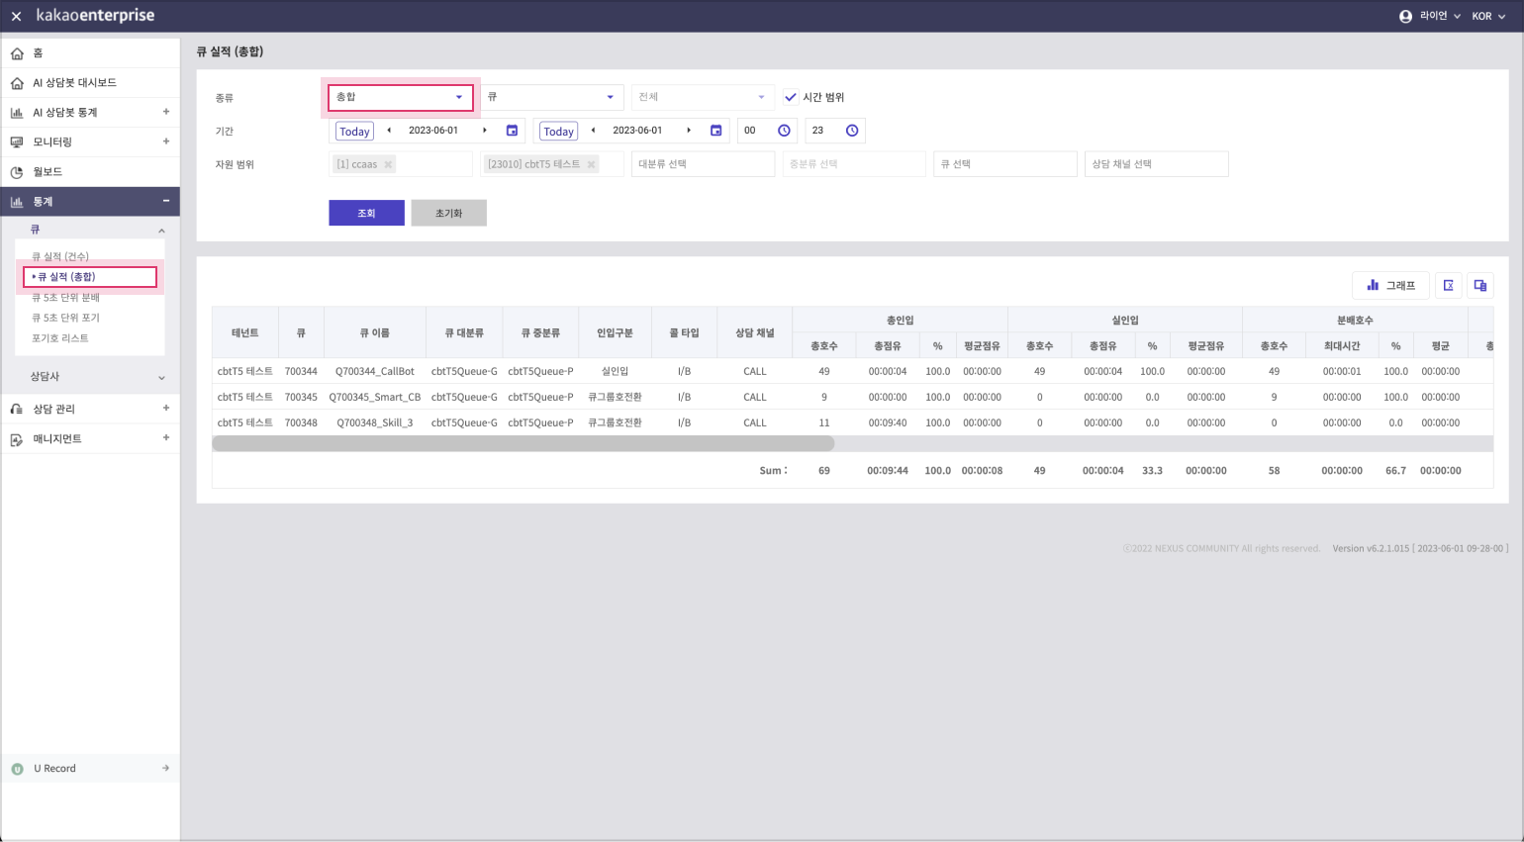Image resolution: width=1524 pixels, height=842 pixels.
Task: Click the Excel export icon
Action: coord(1448,285)
